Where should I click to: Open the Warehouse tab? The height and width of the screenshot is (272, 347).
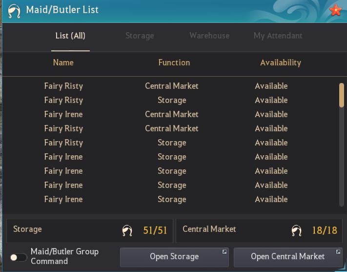[x=209, y=36]
